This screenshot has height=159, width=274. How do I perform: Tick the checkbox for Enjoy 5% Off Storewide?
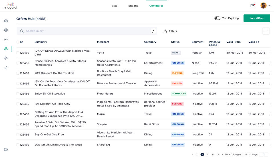[18, 94]
